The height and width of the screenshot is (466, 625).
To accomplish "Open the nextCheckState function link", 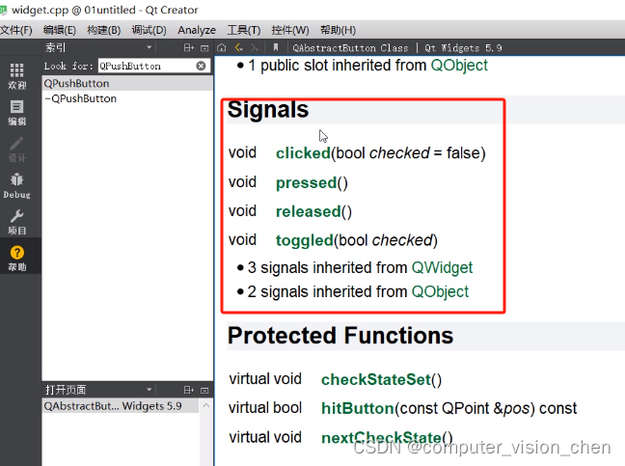I will point(381,438).
